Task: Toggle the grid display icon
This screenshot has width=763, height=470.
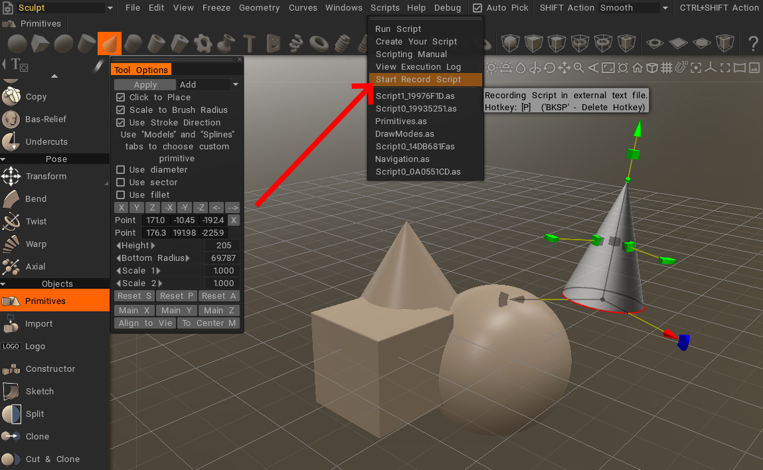Action: pos(667,68)
